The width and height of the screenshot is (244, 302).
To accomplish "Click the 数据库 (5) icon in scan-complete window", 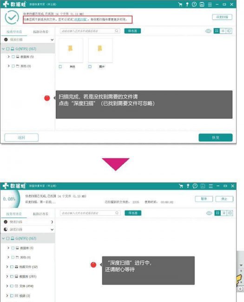I will pos(18,57).
